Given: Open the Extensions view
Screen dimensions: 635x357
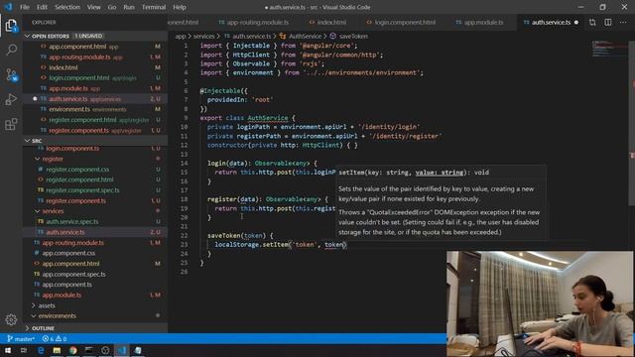Looking at the screenshot, I should click(11, 124).
